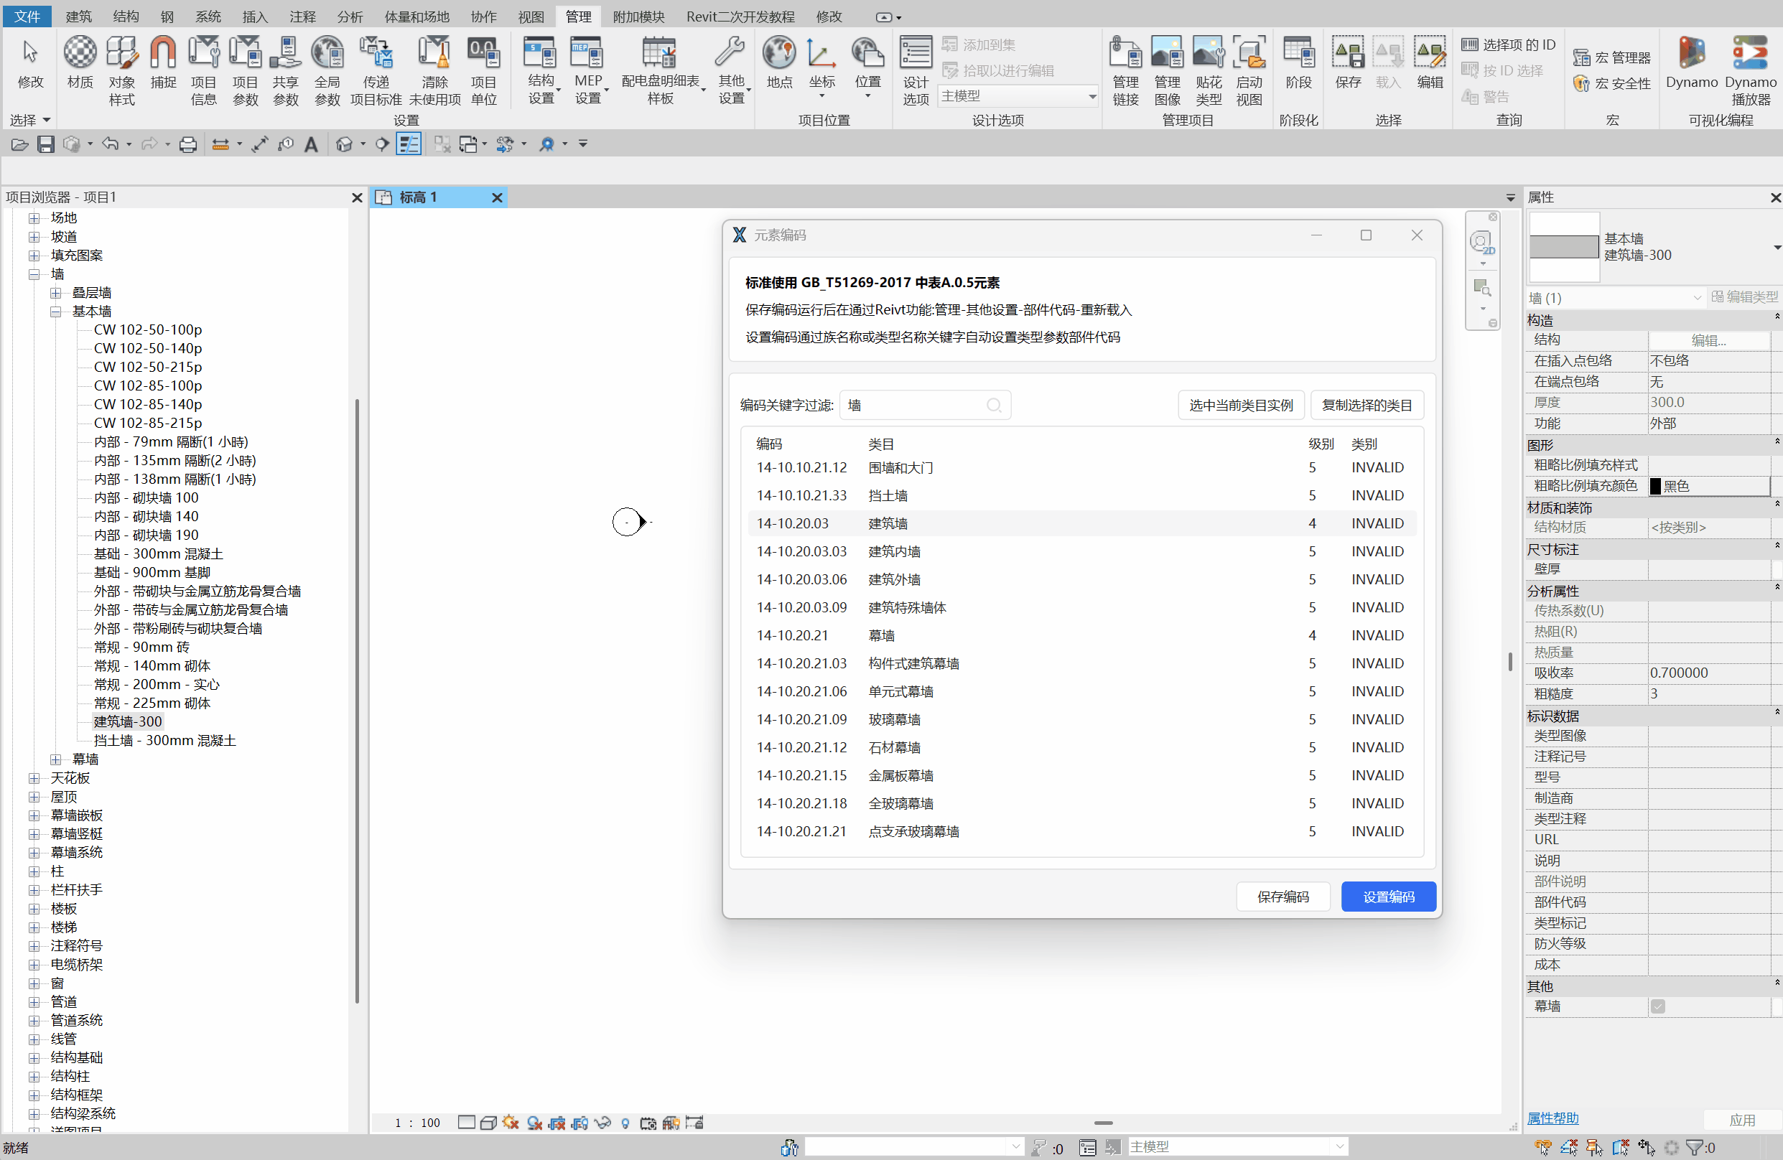The width and height of the screenshot is (1783, 1160).
Task: Click 复制选择的类目 button
Action: [1367, 405]
